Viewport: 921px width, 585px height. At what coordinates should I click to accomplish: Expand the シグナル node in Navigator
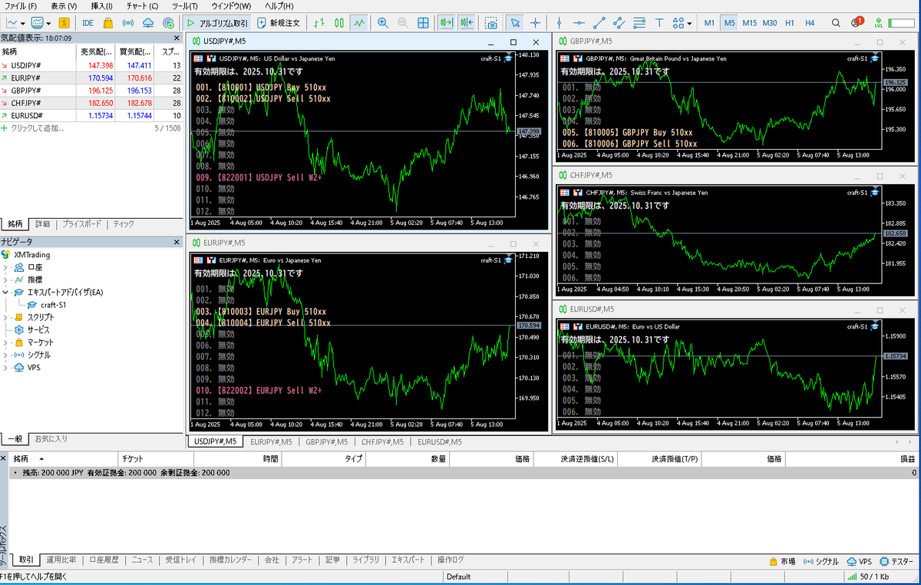coord(6,355)
